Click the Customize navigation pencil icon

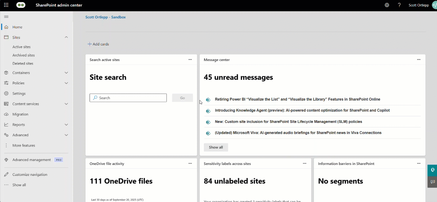coord(6,174)
